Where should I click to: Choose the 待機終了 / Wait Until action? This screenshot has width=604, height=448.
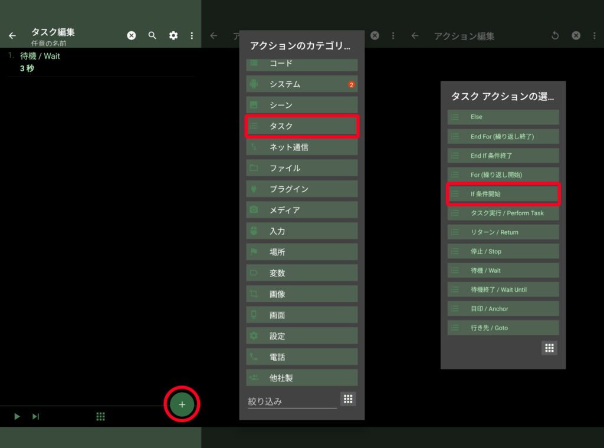pyautogui.click(x=503, y=289)
